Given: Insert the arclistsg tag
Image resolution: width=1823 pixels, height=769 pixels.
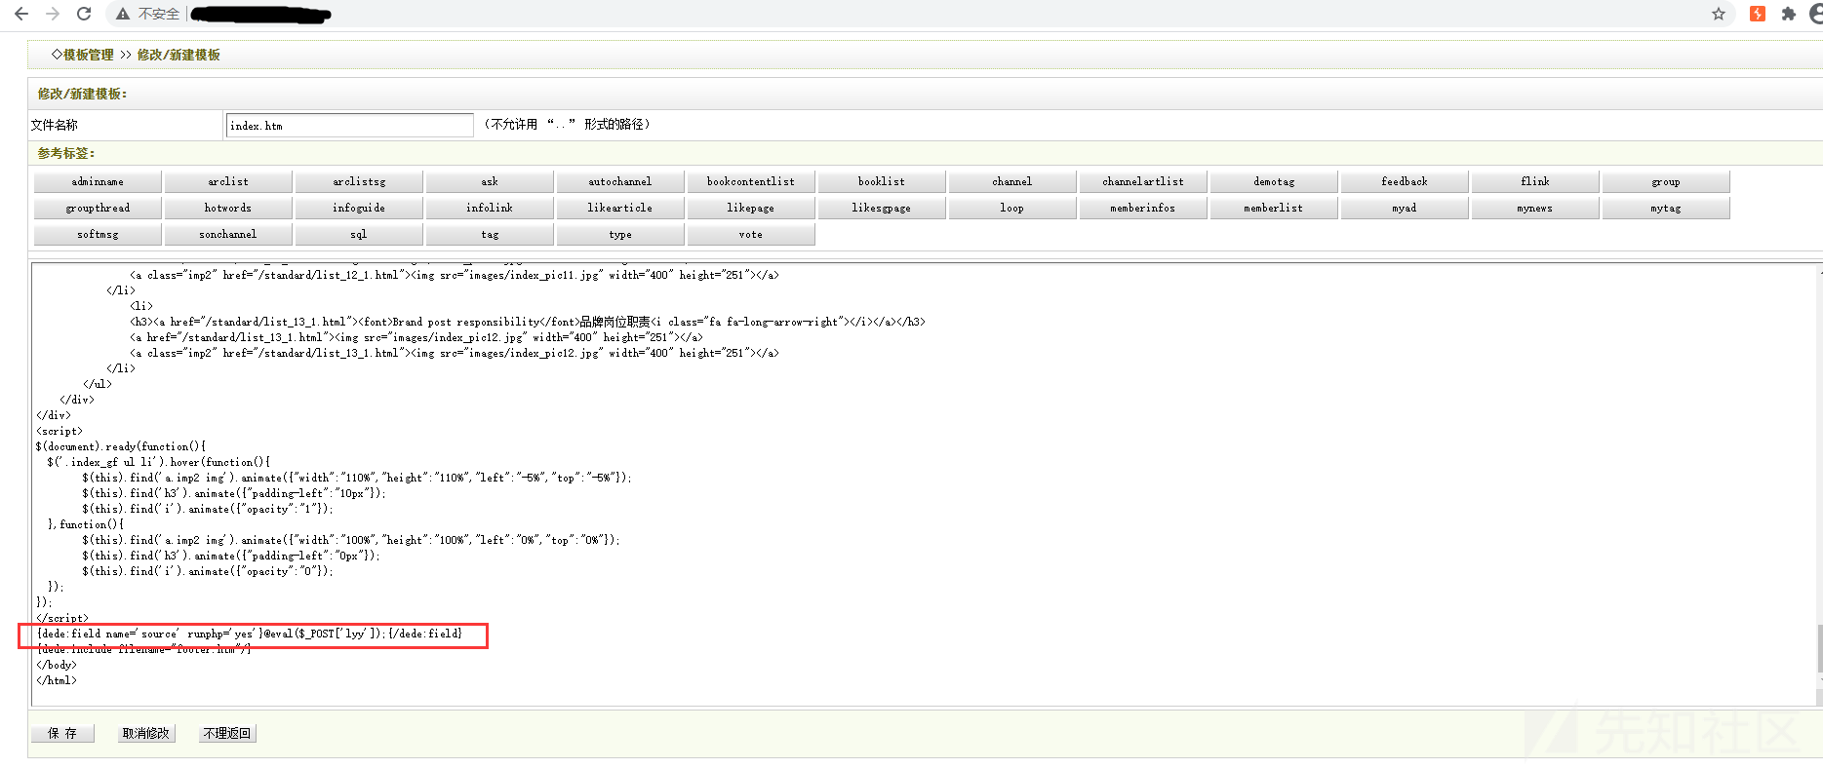Looking at the screenshot, I should click(359, 181).
